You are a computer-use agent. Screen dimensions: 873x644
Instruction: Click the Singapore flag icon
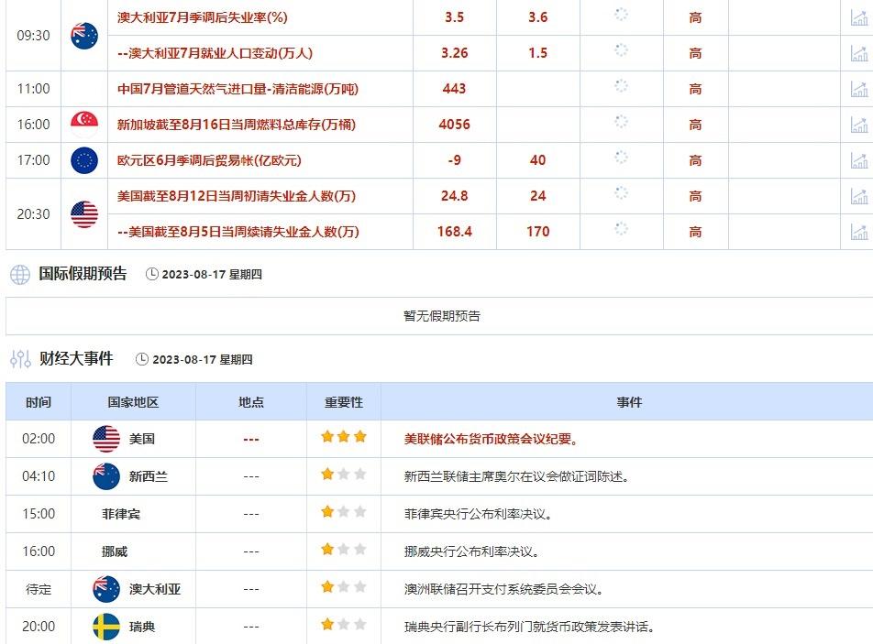pos(83,125)
